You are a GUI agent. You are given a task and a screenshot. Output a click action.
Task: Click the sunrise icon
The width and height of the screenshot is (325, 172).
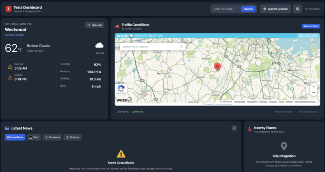pyautogui.click(x=10, y=66)
